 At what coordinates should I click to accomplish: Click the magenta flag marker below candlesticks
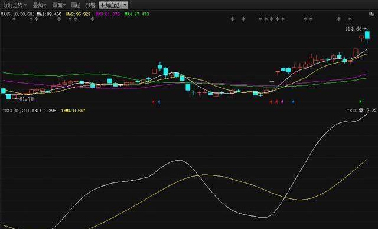coord(282,102)
